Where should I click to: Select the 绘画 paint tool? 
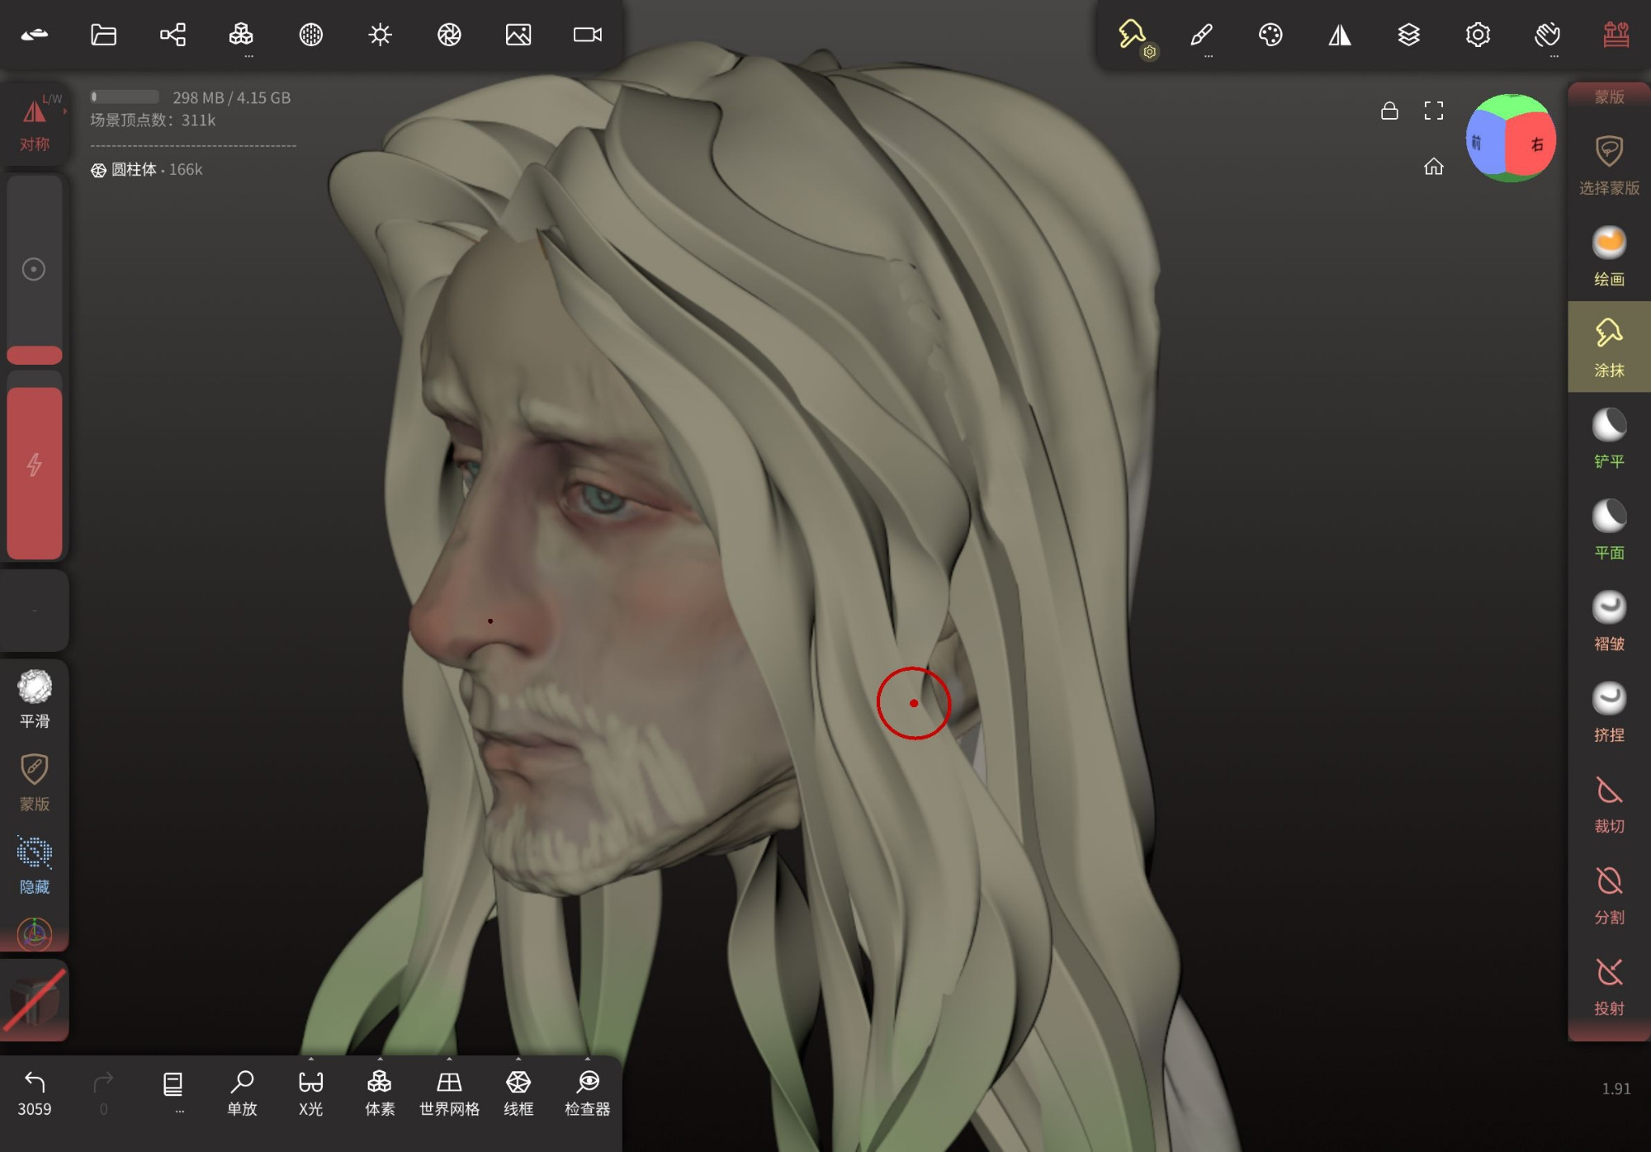[1609, 256]
